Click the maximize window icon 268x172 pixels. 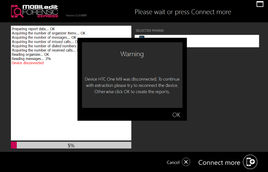[260, 4]
